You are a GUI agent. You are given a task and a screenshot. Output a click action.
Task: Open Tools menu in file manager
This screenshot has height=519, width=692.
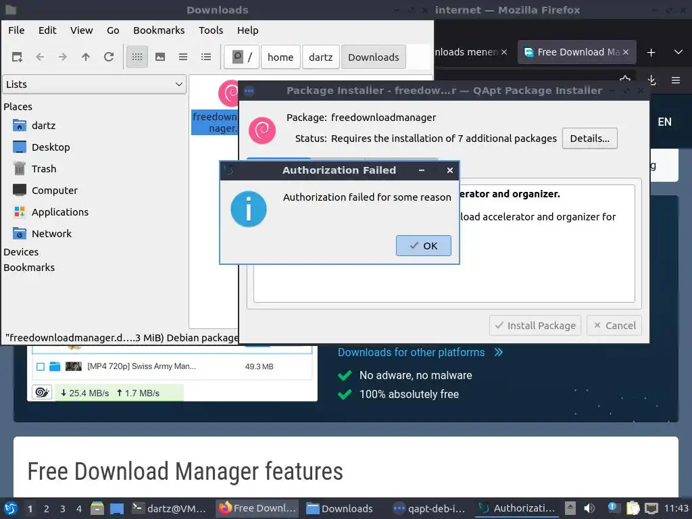[x=211, y=30]
